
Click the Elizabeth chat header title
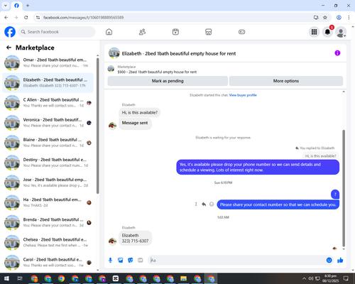click(179, 53)
